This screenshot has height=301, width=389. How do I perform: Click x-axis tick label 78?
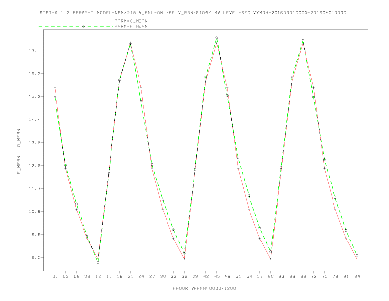click(x=335, y=276)
